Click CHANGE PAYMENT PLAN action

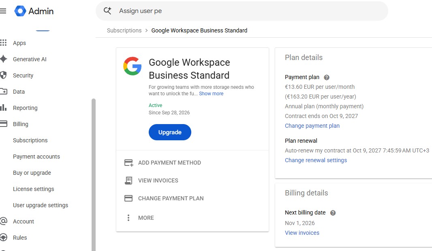[x=171, y=198]
